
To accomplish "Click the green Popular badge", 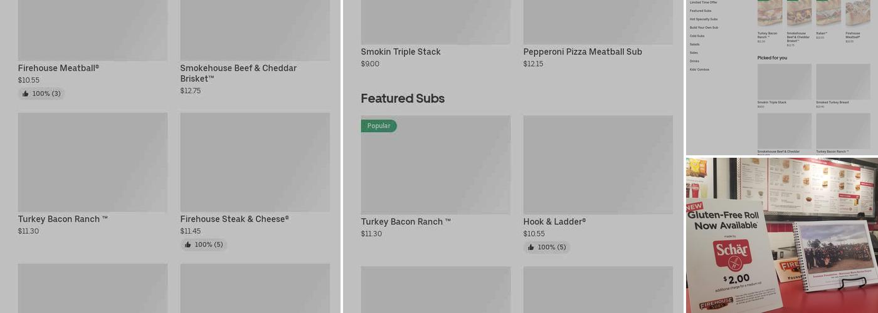I will [x=379, y=126].
